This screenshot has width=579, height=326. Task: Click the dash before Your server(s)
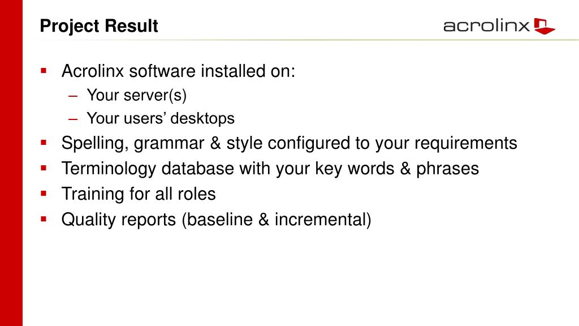73,96
